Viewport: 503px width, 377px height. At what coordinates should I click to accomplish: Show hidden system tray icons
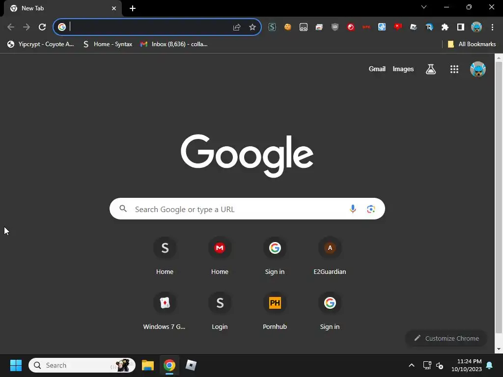[412, 365]
